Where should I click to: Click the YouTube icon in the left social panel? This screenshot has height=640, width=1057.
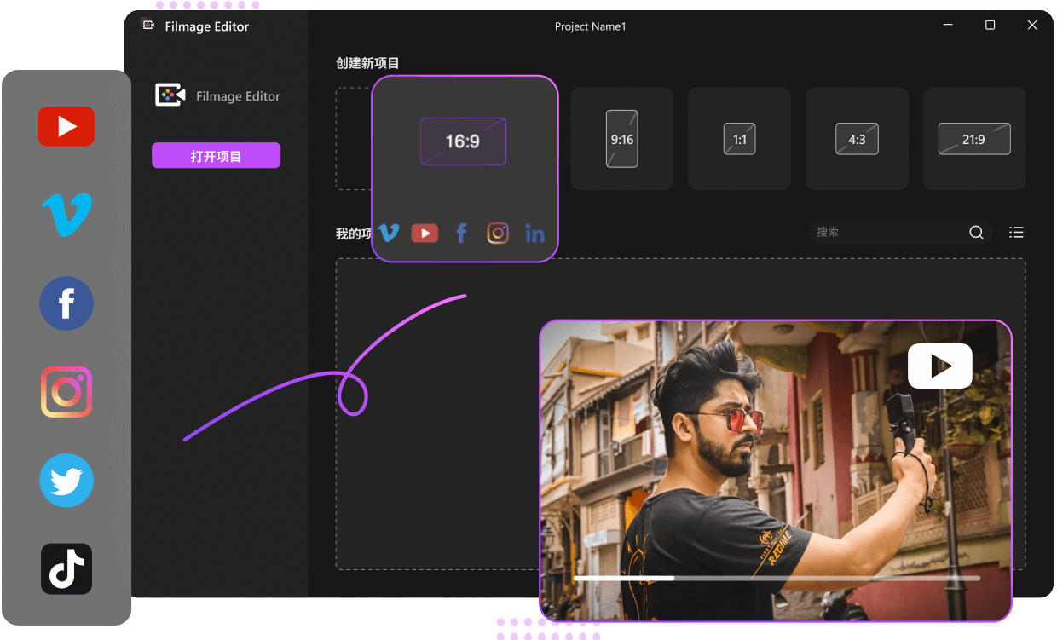[x=66, y=127]
